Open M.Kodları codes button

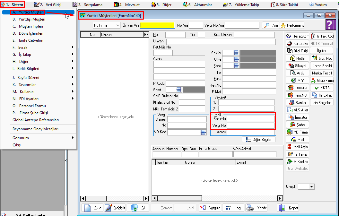point(298,161)
